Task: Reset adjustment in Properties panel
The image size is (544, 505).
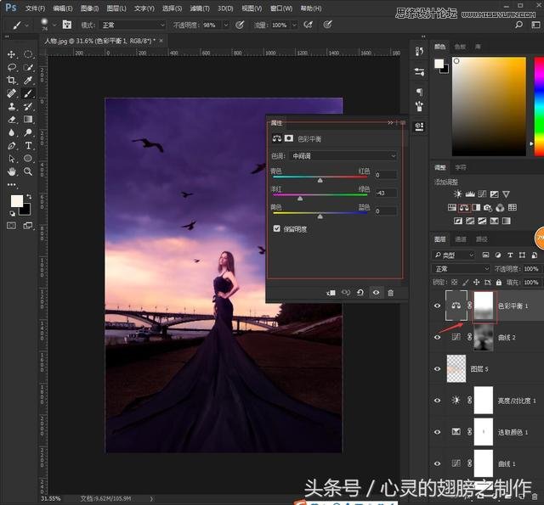Action: click(360, 293)
